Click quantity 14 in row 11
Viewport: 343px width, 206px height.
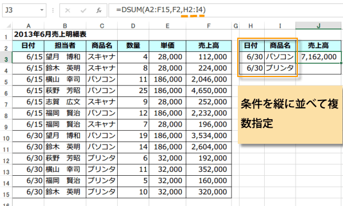pyautogui.click(x=133, y=147)
